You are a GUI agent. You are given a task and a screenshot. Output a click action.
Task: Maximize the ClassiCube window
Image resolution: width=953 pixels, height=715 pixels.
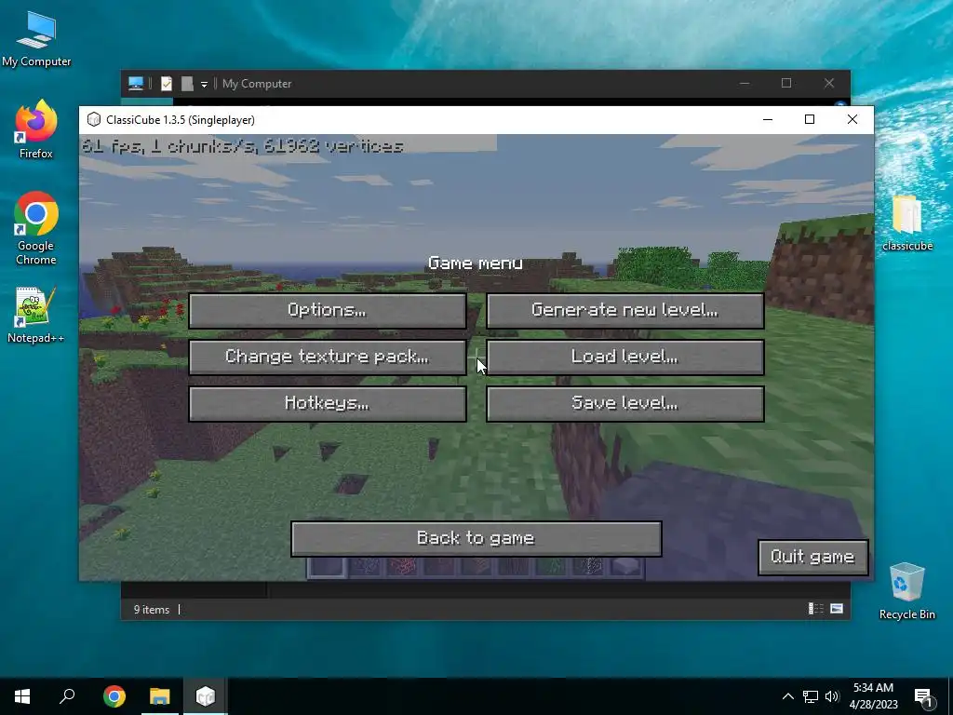click(810, 120)
